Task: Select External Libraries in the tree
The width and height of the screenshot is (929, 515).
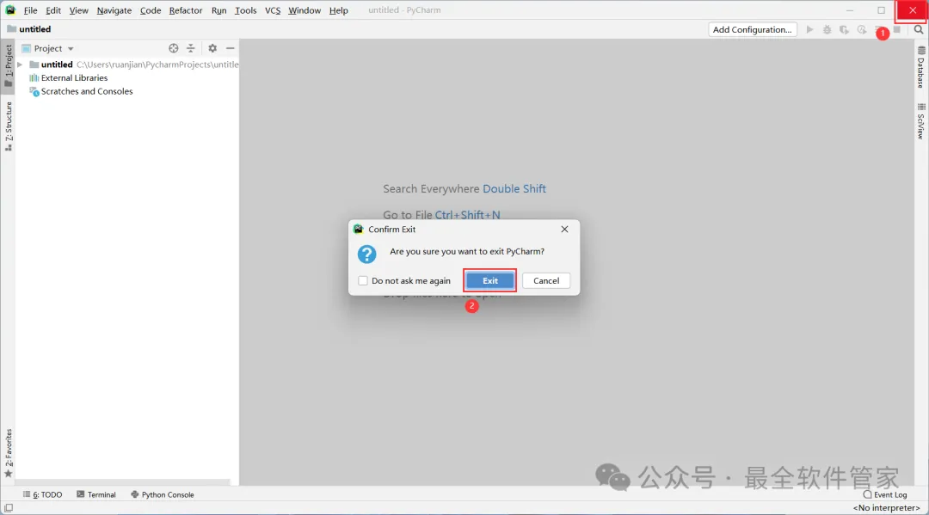Action: tap(74, 78)
